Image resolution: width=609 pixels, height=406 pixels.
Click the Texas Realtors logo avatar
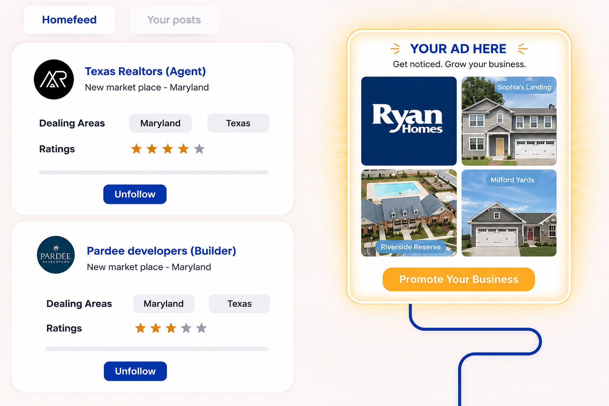point(54,79)
